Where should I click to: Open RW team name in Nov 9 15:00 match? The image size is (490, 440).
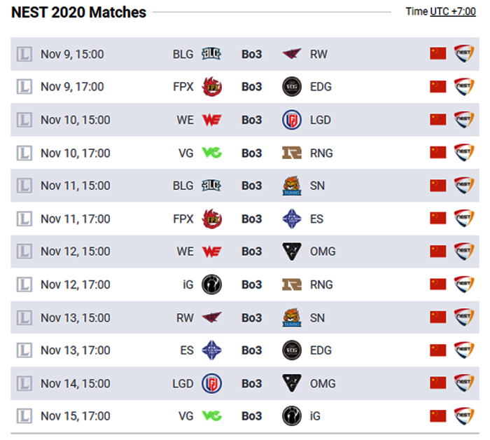pyautogui.click(x=318, y=54)
